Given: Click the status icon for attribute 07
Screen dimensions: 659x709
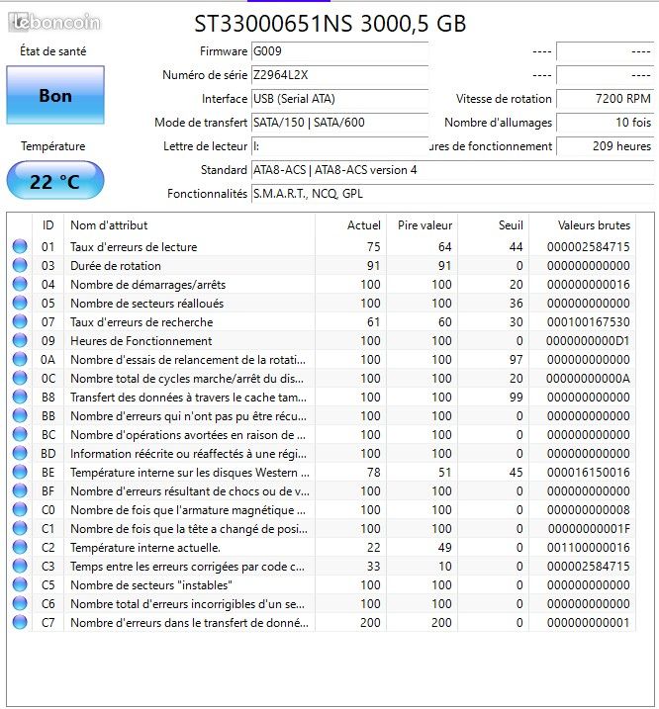Looking at the screenshot, I should tap(20, 322).
